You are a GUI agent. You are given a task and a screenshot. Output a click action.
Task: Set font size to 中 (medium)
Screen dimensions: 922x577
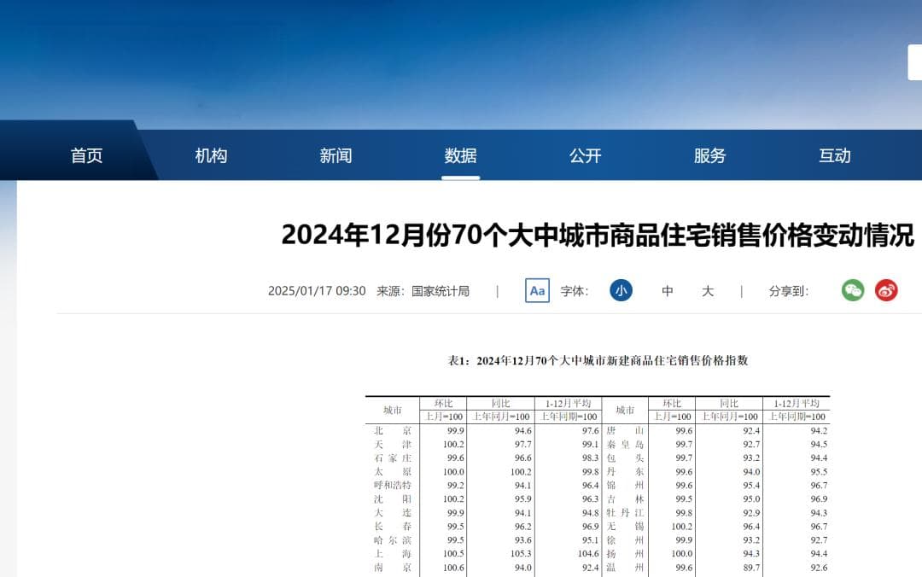[x=667, y=291]
